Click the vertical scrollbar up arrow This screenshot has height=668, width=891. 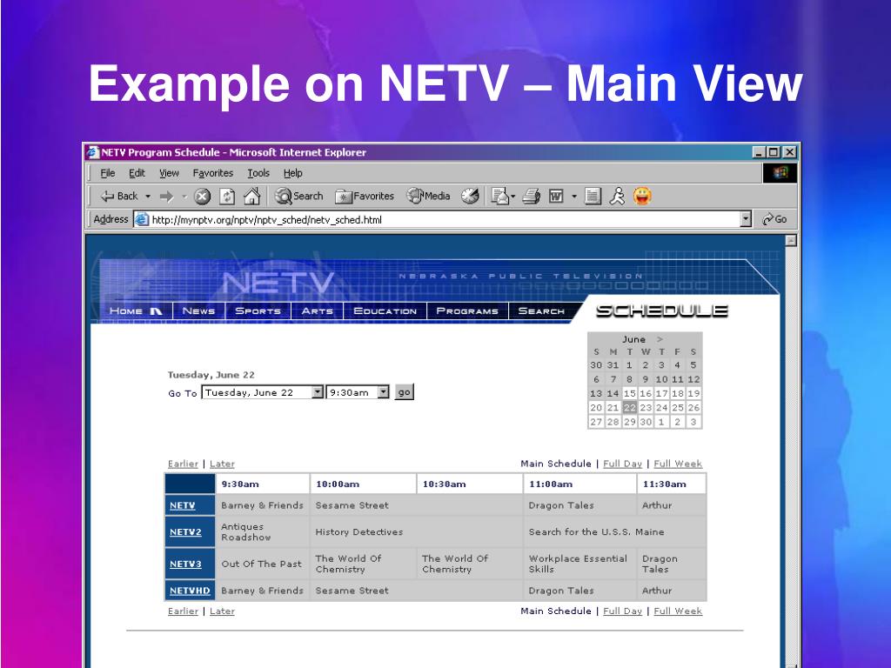coord(790,241)
